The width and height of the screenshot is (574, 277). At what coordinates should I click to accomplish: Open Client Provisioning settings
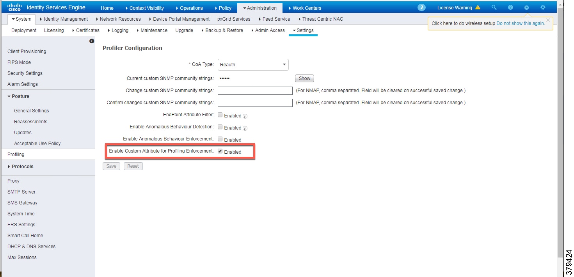tap(27, 51)
